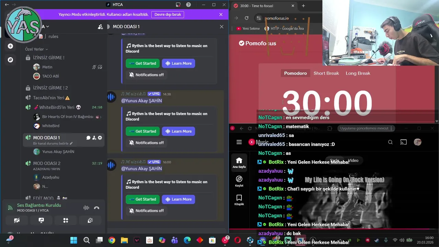Open YouTube Music profile avatar
Viewport: 439px width, 247px height.
pos(417,142)
